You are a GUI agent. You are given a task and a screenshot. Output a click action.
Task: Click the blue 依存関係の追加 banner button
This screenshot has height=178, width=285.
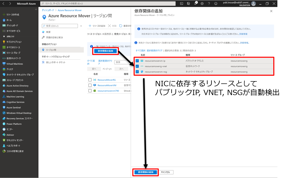[105, 51]
